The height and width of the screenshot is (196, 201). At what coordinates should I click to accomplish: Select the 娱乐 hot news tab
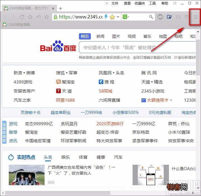click(x=65, y=157)
